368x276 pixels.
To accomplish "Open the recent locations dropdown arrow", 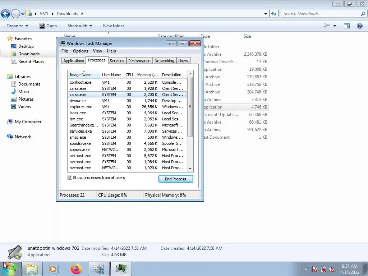I will [x=23, y=14].
